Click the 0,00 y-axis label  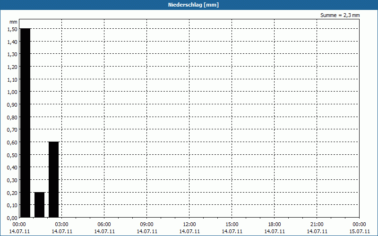12,218
